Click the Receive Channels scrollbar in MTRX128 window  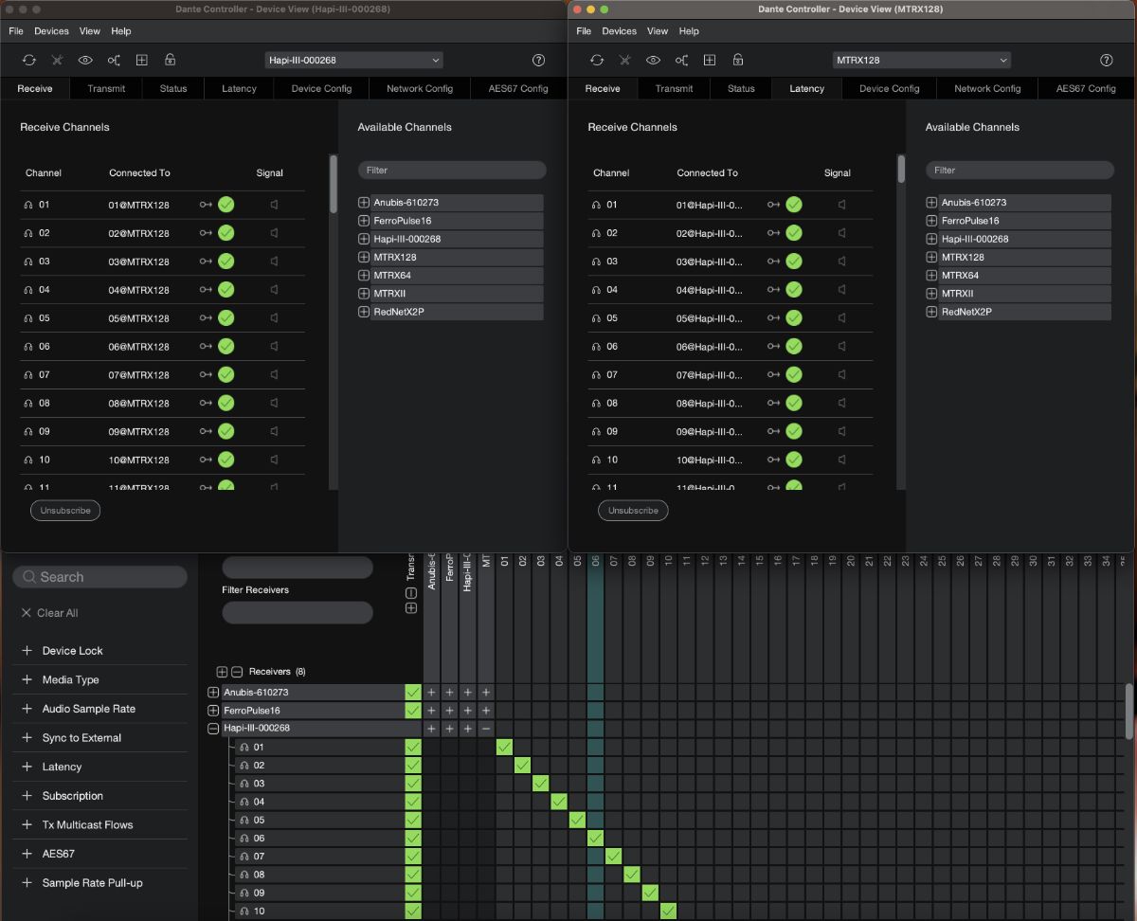click(901, 169)
